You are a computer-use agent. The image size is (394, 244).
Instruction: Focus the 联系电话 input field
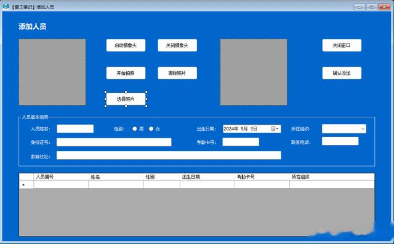pos(340,141)
